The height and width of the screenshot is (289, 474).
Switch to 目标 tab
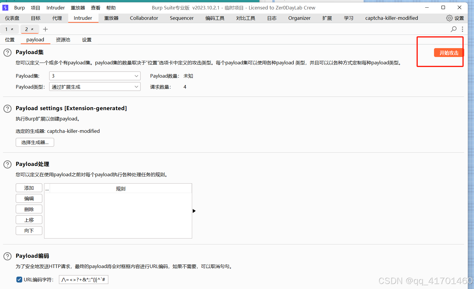point(36,18)
